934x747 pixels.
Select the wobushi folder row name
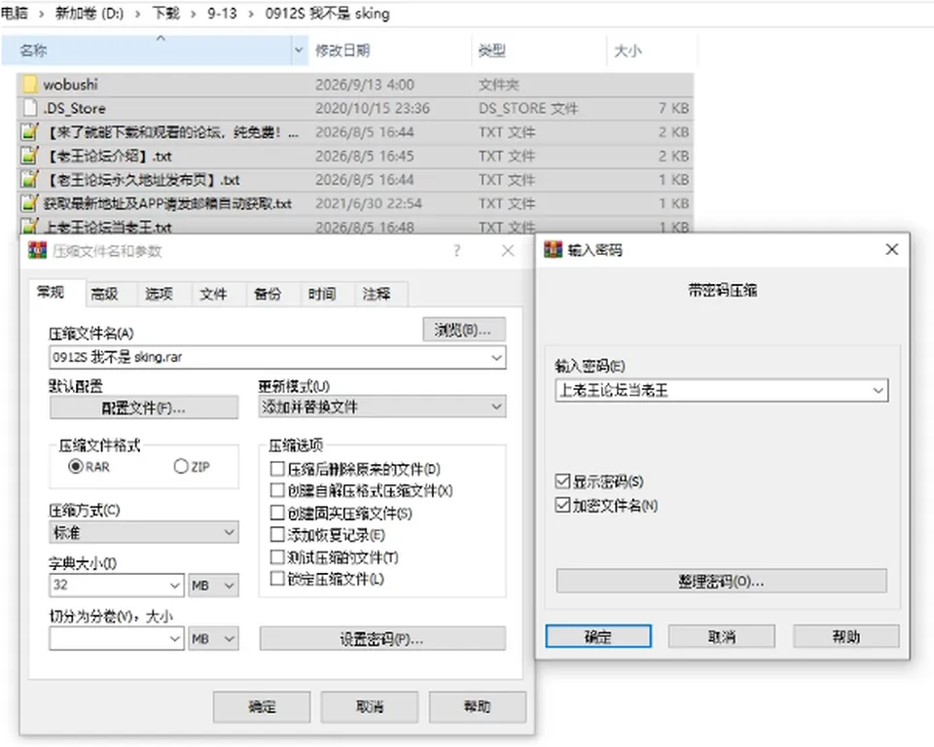(70, 84)
